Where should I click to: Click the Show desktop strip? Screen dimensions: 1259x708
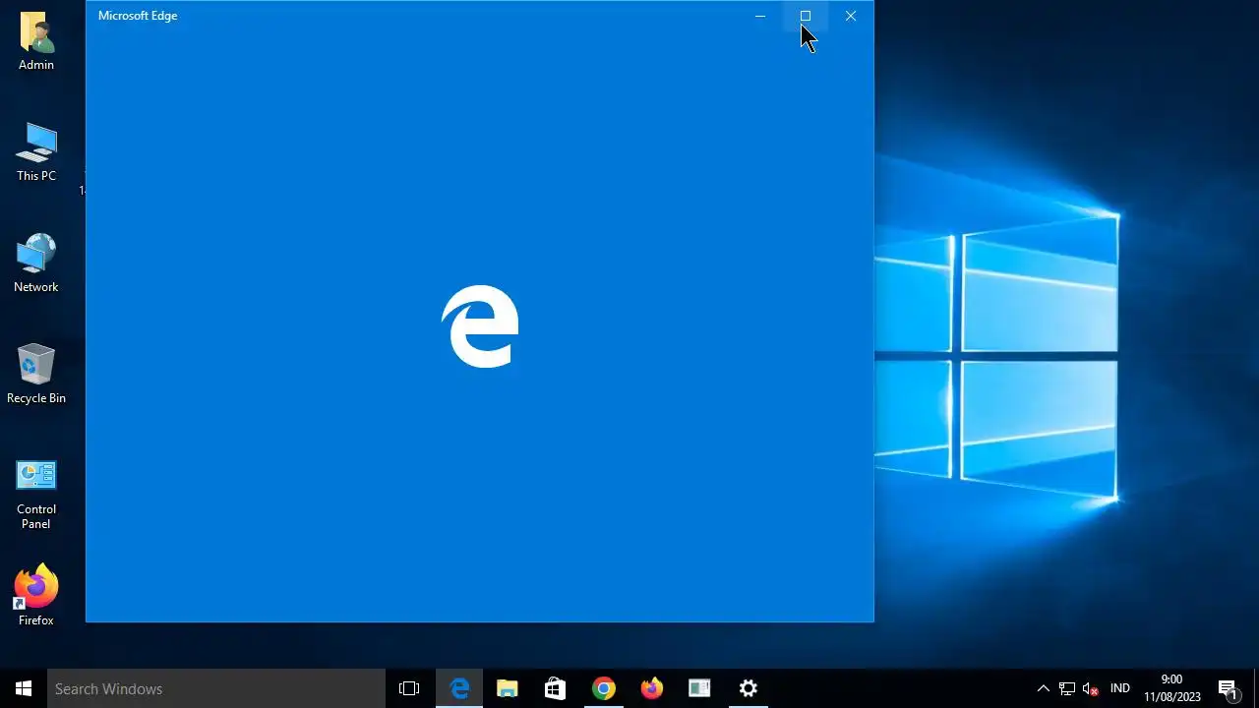coord(1256,688)
